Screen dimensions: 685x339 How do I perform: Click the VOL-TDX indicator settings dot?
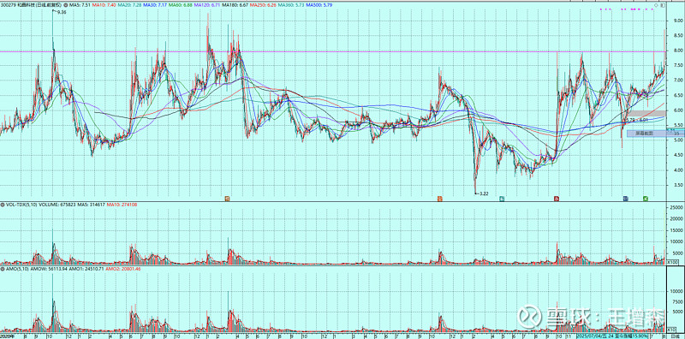3,205
